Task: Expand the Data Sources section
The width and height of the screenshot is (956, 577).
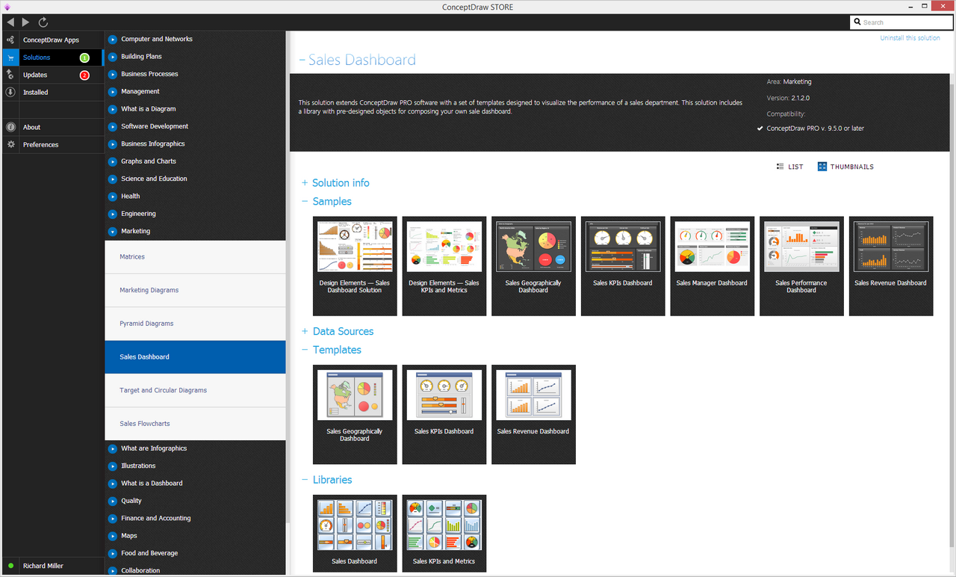Action: click(305, 331)
